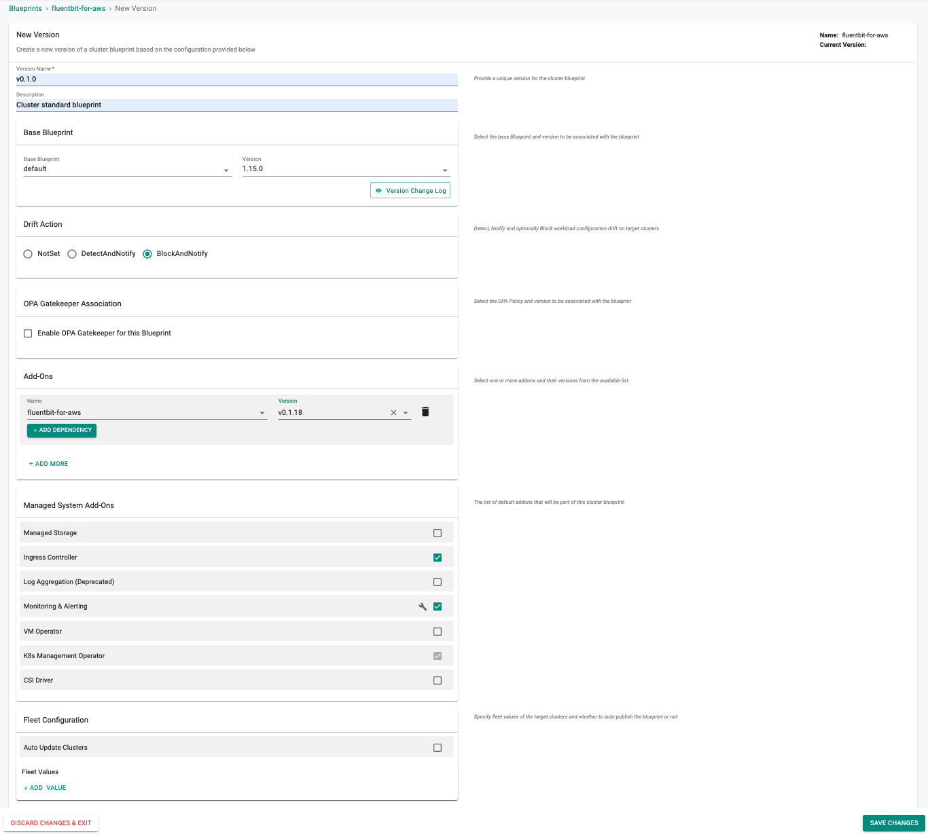Go to Blueprints breadcrumb

coord(25,8)
